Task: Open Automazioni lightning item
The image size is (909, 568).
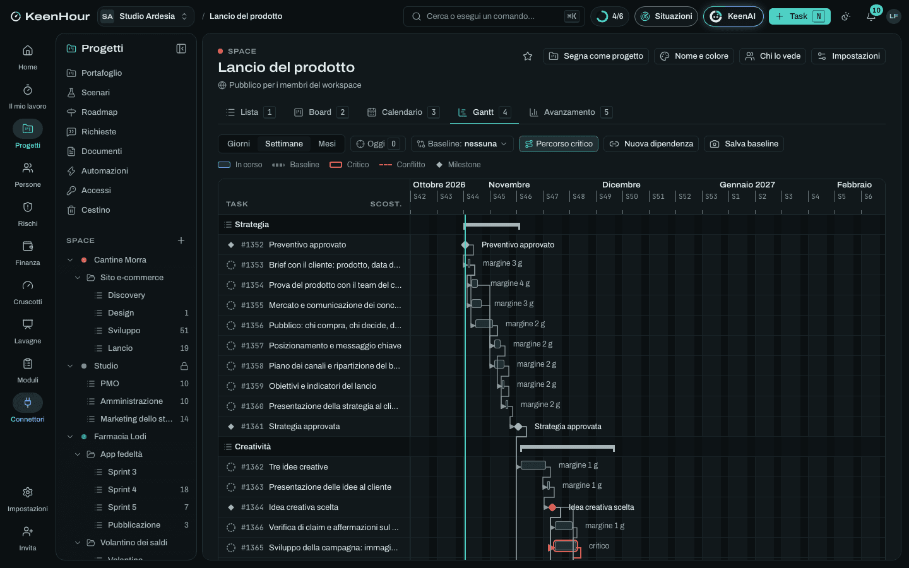Action: pos(126,171)
